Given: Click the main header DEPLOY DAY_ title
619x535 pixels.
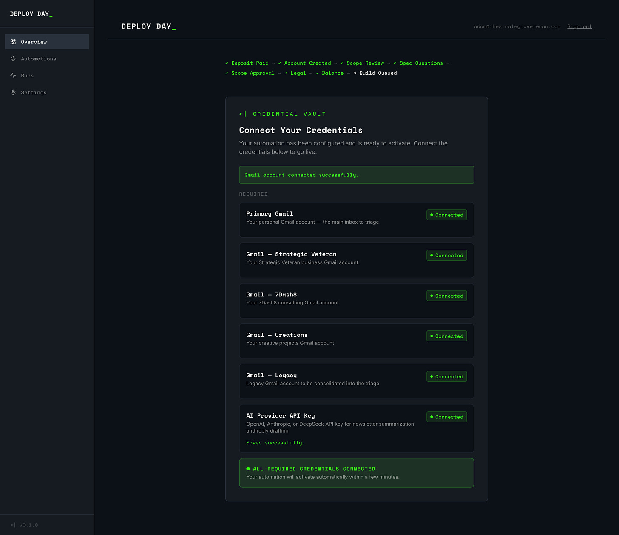Looking at the screenshot, I should click(x=148, y=26).
